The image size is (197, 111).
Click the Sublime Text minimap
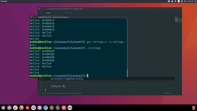click(178, 19)
